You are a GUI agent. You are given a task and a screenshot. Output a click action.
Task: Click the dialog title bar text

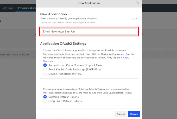click(x=89, y=3)
